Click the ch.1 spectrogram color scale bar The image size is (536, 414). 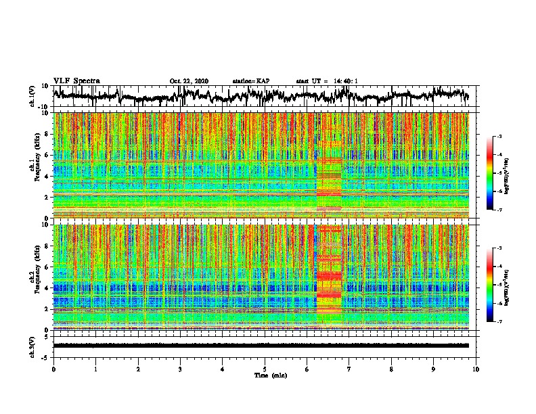pyautogui.click(x=489, y=173)
